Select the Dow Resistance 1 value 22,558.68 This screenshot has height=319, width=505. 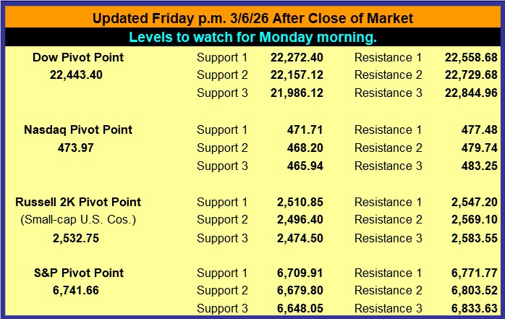[x=470, y=56]
